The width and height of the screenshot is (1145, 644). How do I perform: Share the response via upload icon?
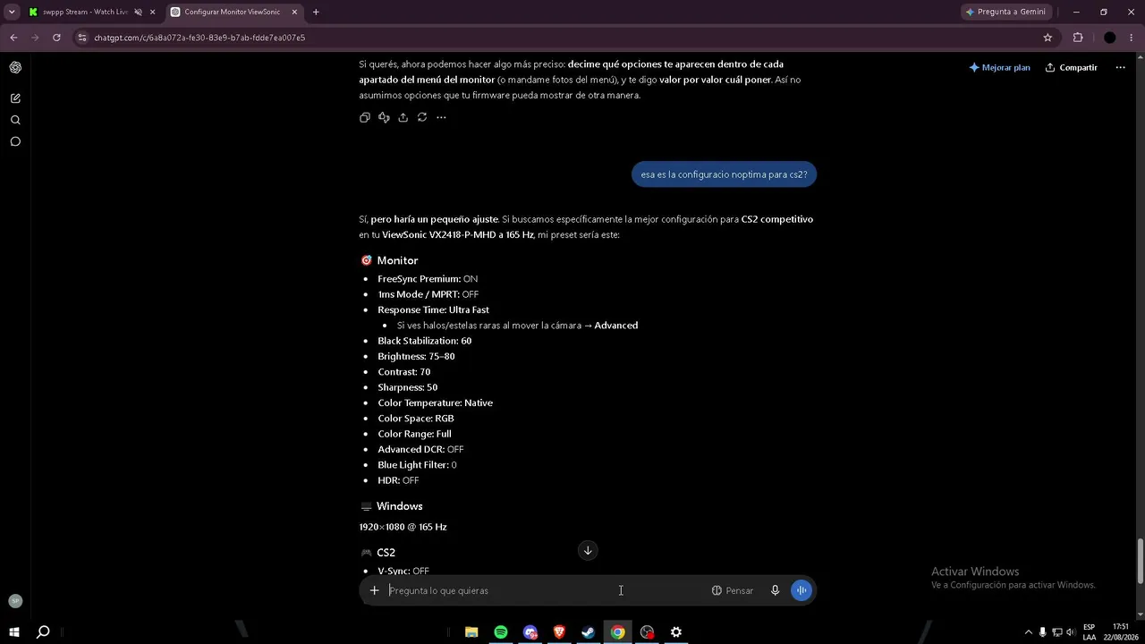(403, 117)
